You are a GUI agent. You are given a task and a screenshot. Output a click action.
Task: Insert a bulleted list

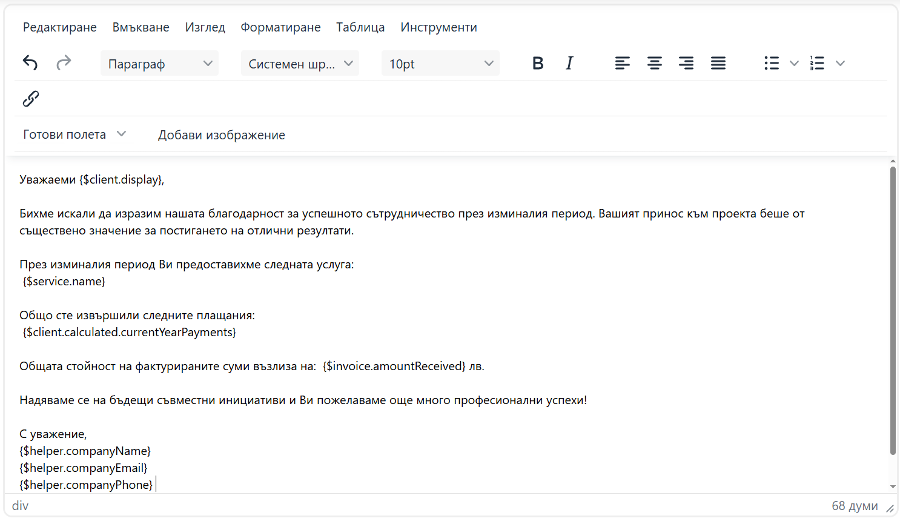[x=772, y=63]
